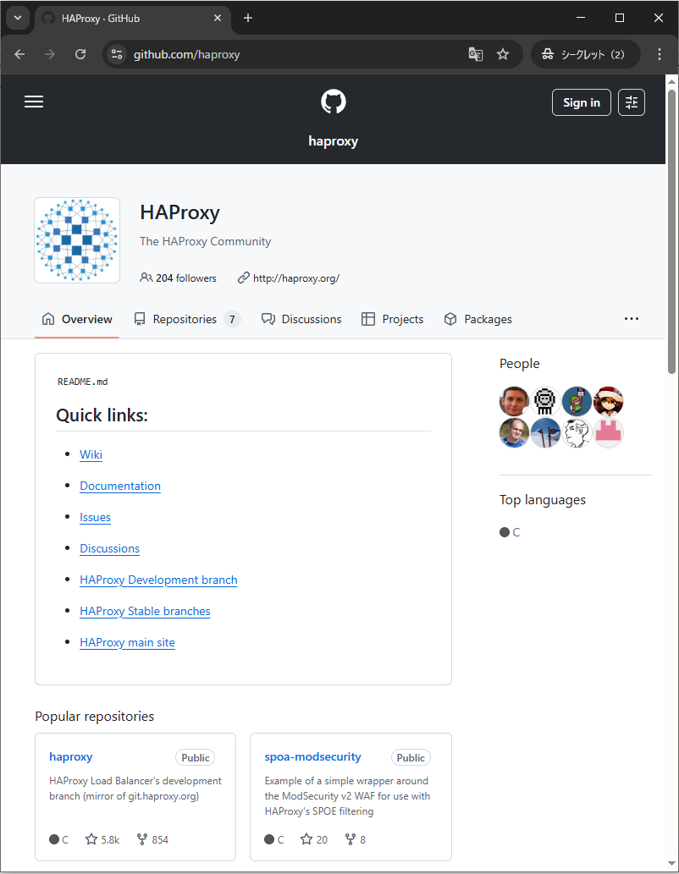
Task: Click the translate page icon
Action: [475, 54]
